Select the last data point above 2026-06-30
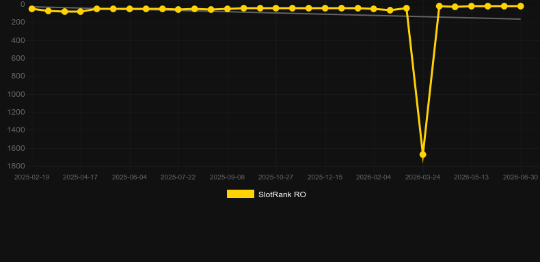The height and width of the screenshot is (262, 540). click(520, 6)
